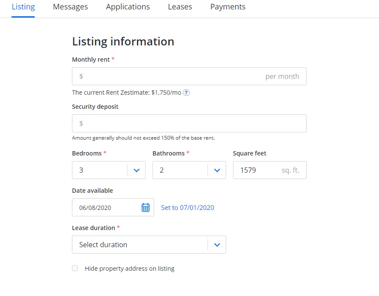379x296 pixels.
Task: Click the chevron arrow in Lease duration field
Action: [x=217, y=245]
